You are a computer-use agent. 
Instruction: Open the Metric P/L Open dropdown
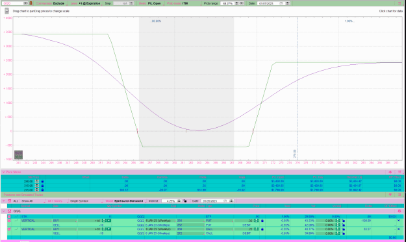150,3
